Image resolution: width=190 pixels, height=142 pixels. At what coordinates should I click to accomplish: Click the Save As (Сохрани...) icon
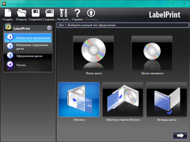click(x=49, y=13)
